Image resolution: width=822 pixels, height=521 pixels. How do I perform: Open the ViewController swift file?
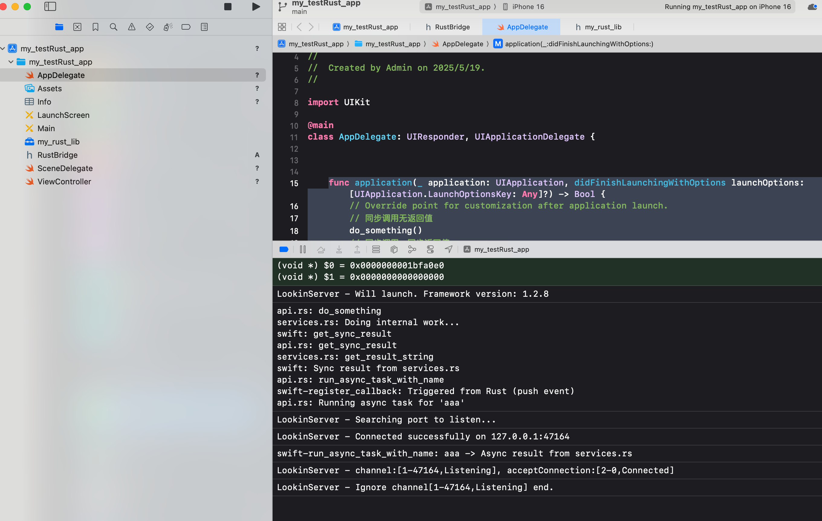133,182
